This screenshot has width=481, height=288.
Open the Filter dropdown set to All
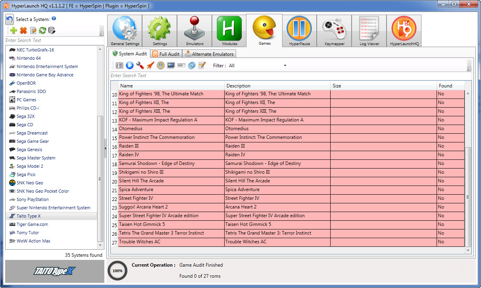[x=258, y=66]
